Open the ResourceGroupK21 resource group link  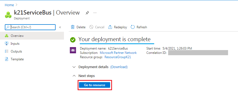(118, 57)
